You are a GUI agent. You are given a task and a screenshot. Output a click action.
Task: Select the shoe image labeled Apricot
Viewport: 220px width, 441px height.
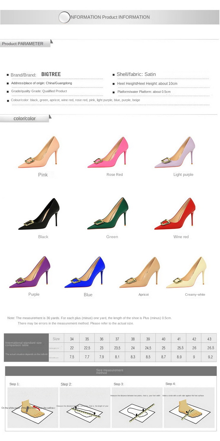tap(140, 273)
